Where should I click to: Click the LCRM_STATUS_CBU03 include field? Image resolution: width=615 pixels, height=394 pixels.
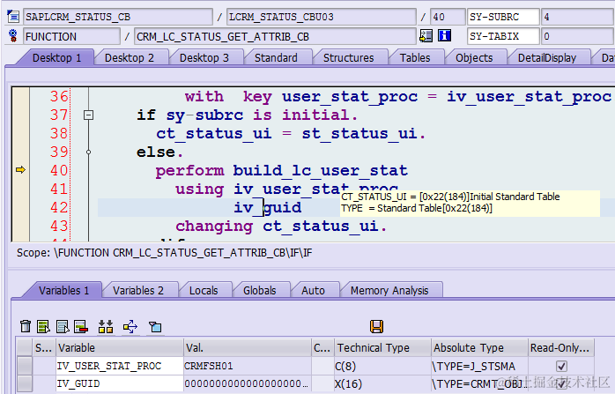[322, 17]
